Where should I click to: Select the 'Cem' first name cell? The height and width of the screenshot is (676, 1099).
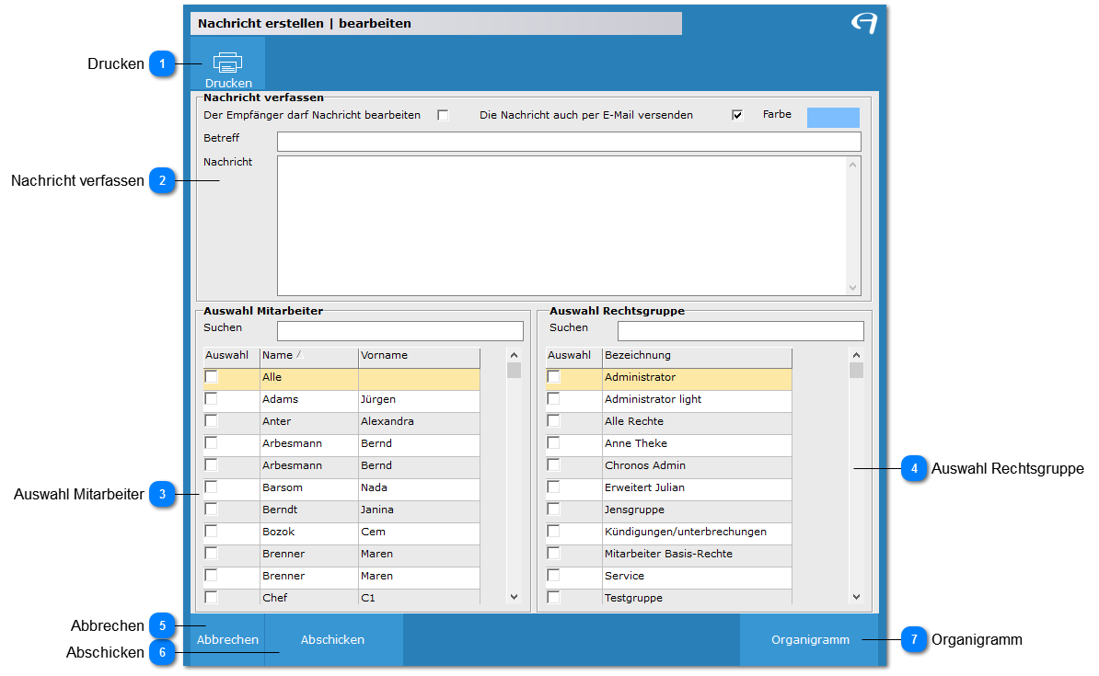(419, 532)
